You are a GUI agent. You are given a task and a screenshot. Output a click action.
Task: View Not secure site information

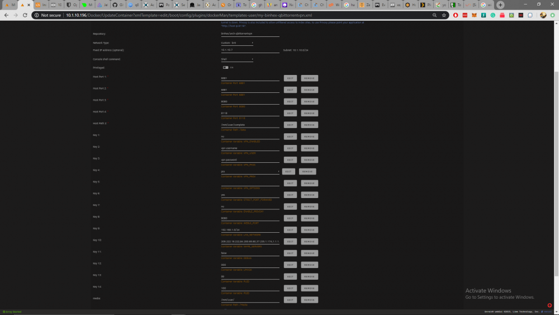coord(48,15)
